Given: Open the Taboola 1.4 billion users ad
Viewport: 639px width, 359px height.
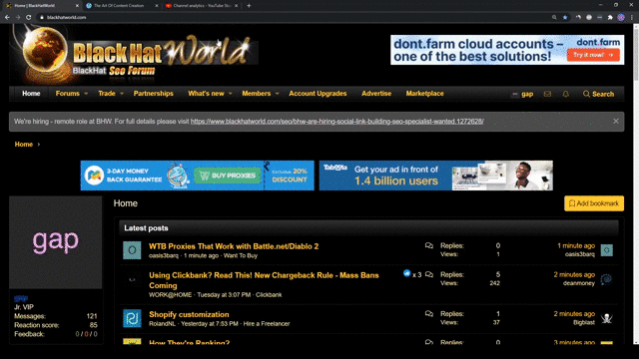Looking at the screenshot, I should (435, 176).
